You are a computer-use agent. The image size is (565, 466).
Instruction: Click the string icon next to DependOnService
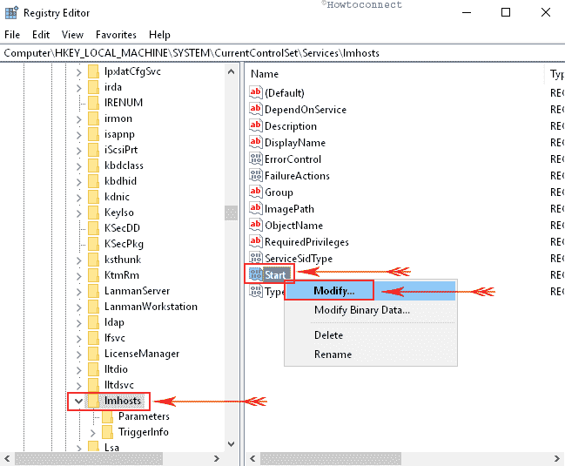tap(255, 109)
